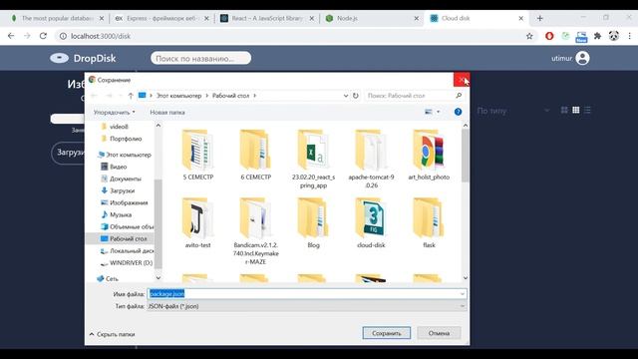This screenshot has width=638, height=359.
Task: Click 'Новая папка' in dialog toolbar
Action: pos(167,112)
